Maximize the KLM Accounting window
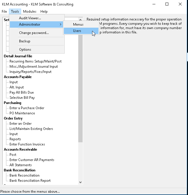 tap(167, 4)
